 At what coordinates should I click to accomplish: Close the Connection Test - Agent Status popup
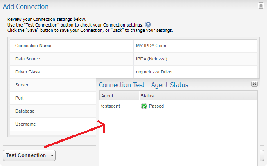click(254, 84)
